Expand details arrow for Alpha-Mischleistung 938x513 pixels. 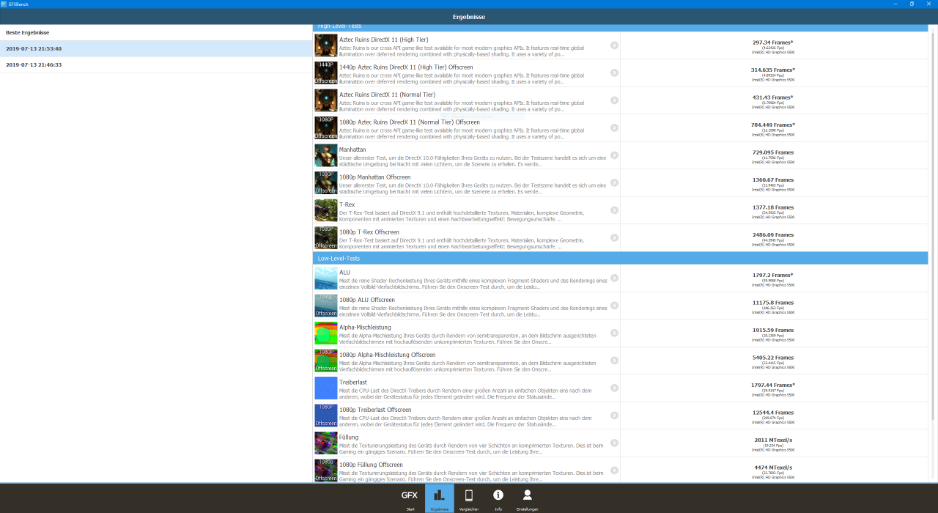click(x=614, y=333)
